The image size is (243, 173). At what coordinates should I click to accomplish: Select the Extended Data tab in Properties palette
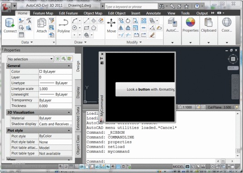point(78,119)
